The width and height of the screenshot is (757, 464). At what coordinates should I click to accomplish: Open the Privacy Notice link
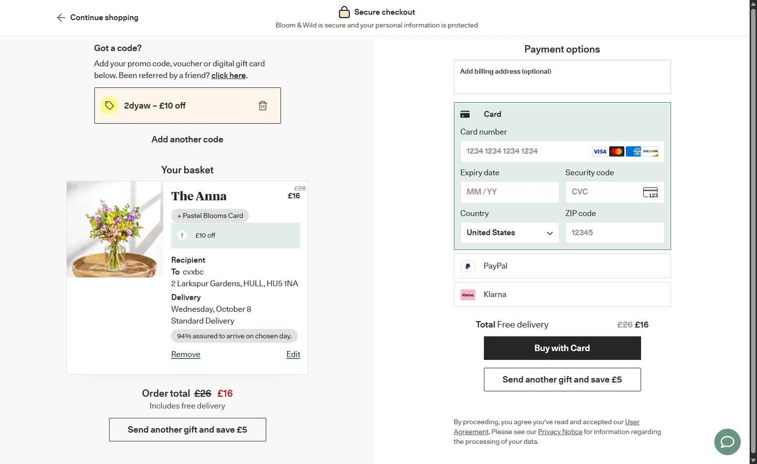coord(560,432)
